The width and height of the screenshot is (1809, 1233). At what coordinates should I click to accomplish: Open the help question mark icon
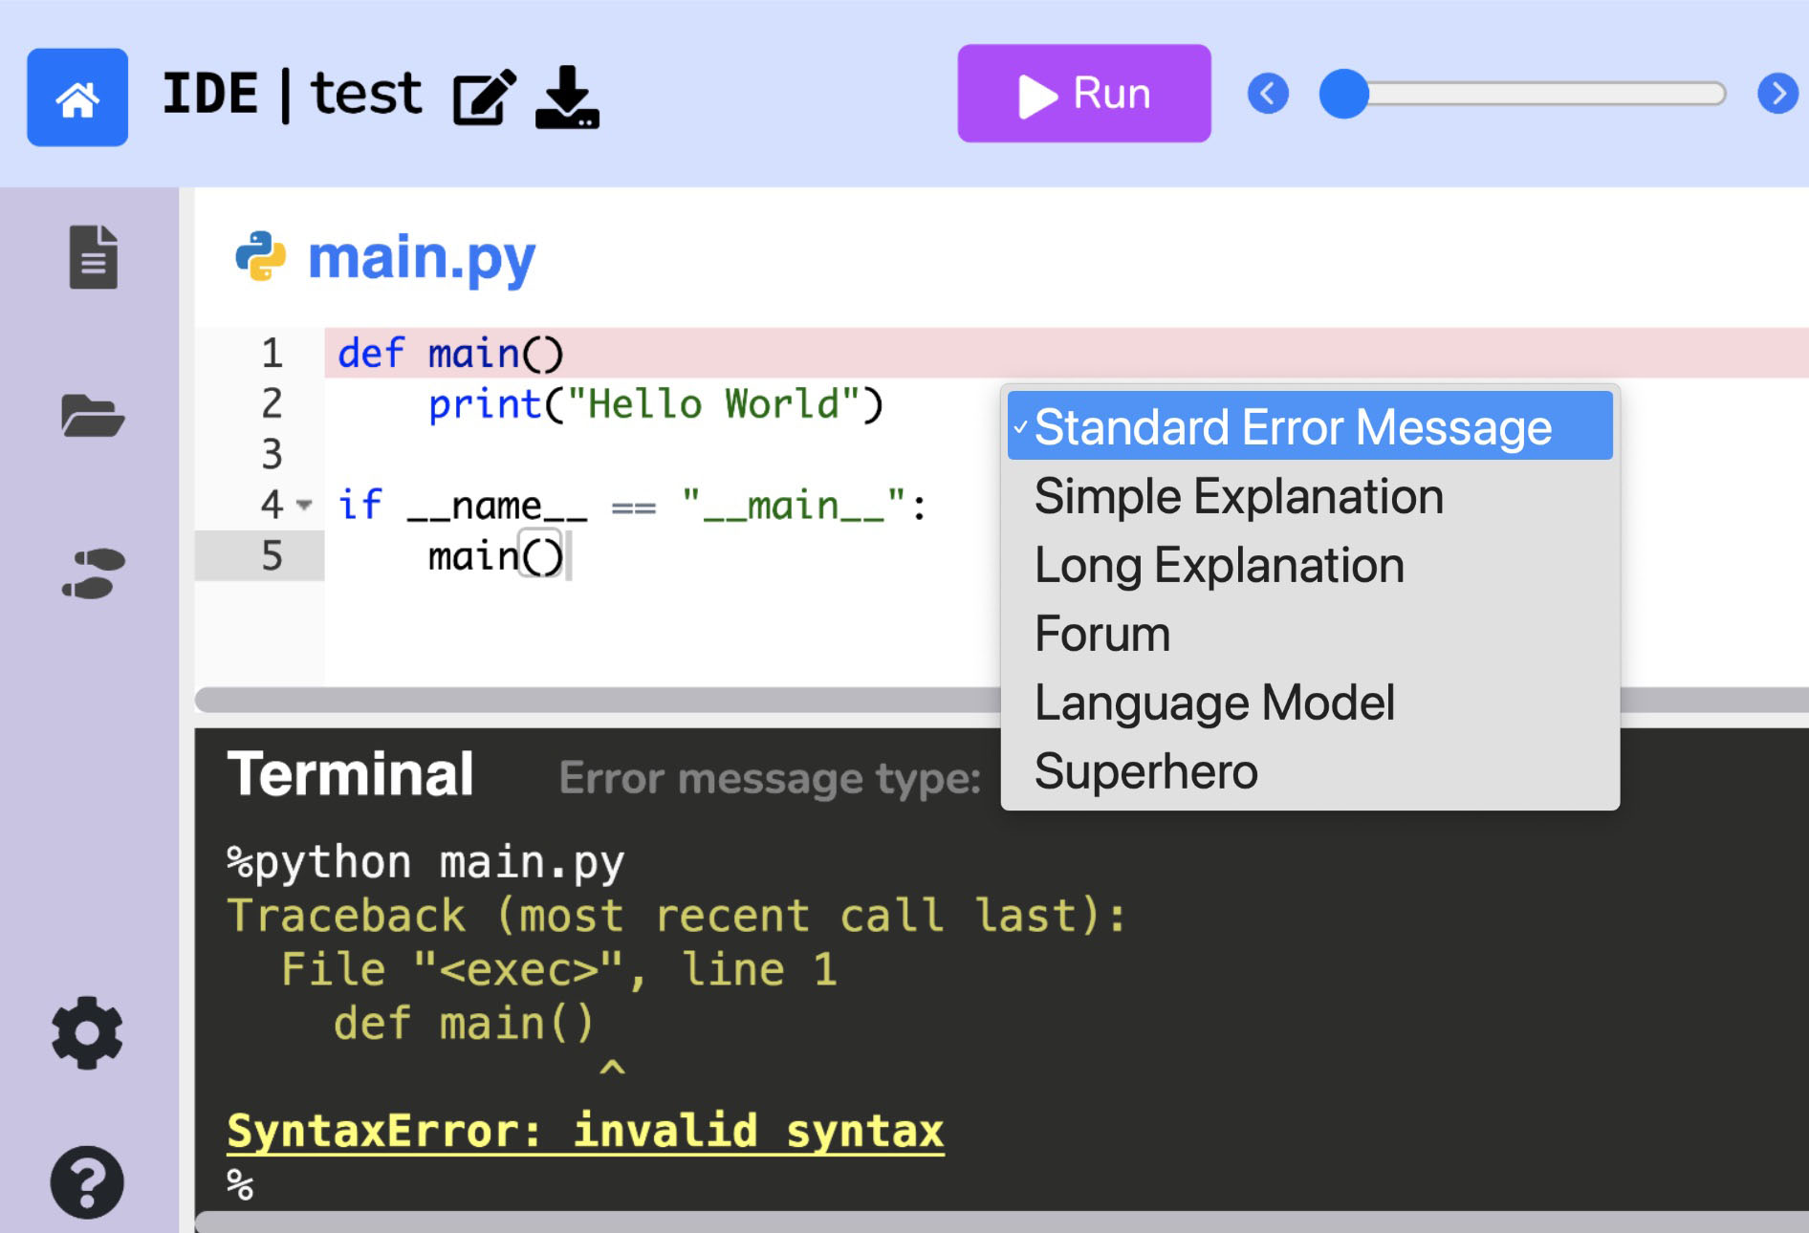(x=87, y=1182)
